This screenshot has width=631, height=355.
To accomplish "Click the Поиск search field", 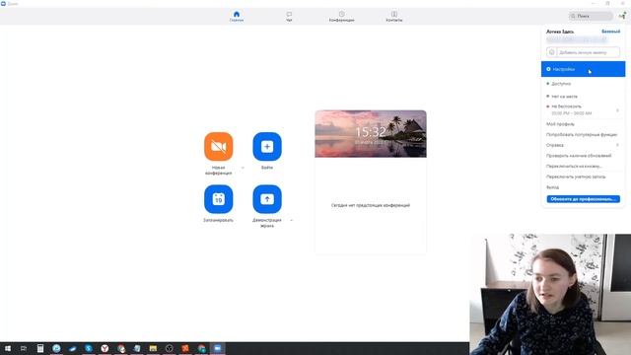I will [x=591, y=16].
